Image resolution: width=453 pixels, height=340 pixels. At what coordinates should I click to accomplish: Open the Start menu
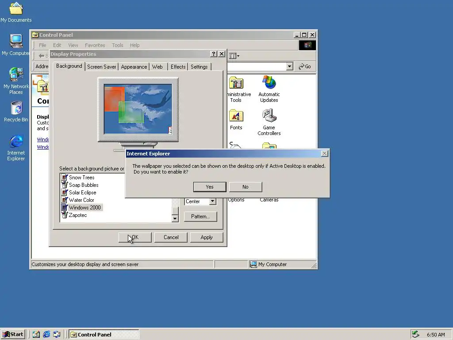tap(13, 335)
